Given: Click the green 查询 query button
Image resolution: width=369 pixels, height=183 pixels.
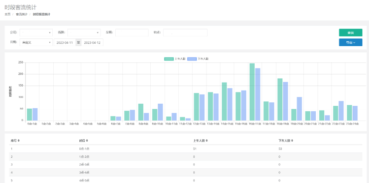Looking at the screenshot, I should pos(351,32).
